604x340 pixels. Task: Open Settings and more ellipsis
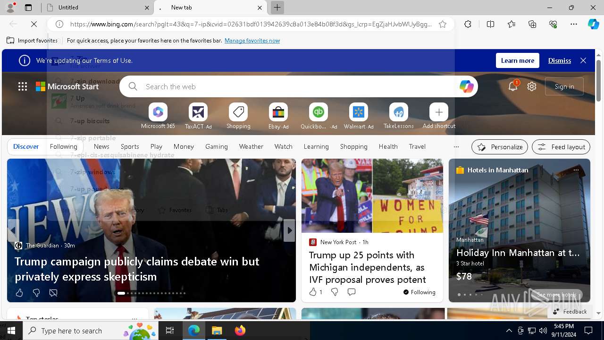click(x=574, y=24)
